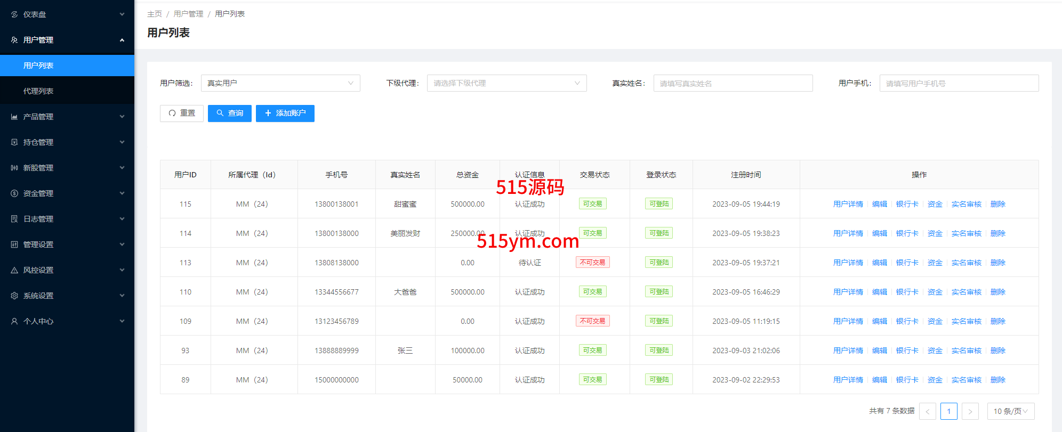The image size is (1062, 432).
Task: Click the log management (日志管理) icon
Action: (x=14, y=219)
